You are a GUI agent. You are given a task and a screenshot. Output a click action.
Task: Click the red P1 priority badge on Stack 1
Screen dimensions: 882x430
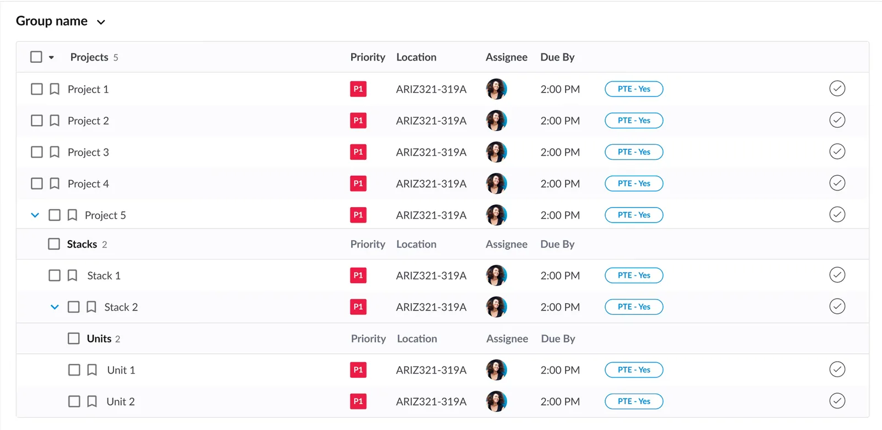358,275
